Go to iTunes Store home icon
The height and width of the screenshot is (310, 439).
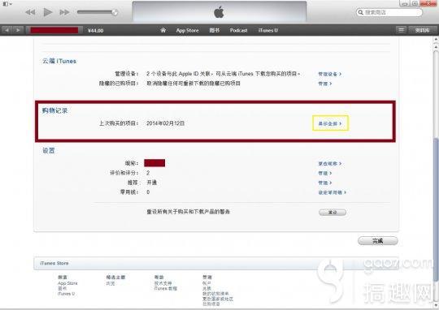pos(163,30)
